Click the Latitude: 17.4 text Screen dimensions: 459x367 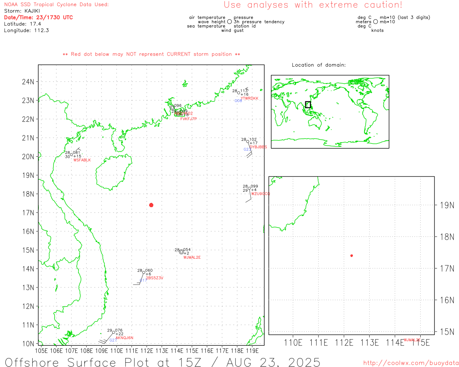point(23,24)
